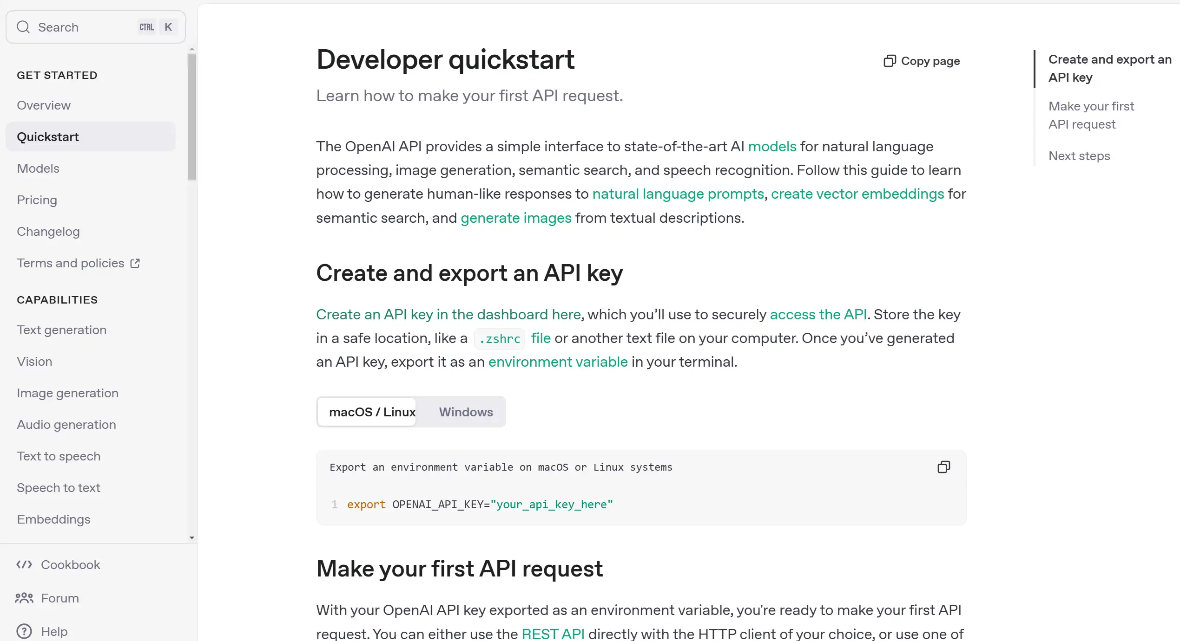This screenshot has width=1180, height=641.
Task: Follow natural language prompts link
Action: [x=678, y=194]
